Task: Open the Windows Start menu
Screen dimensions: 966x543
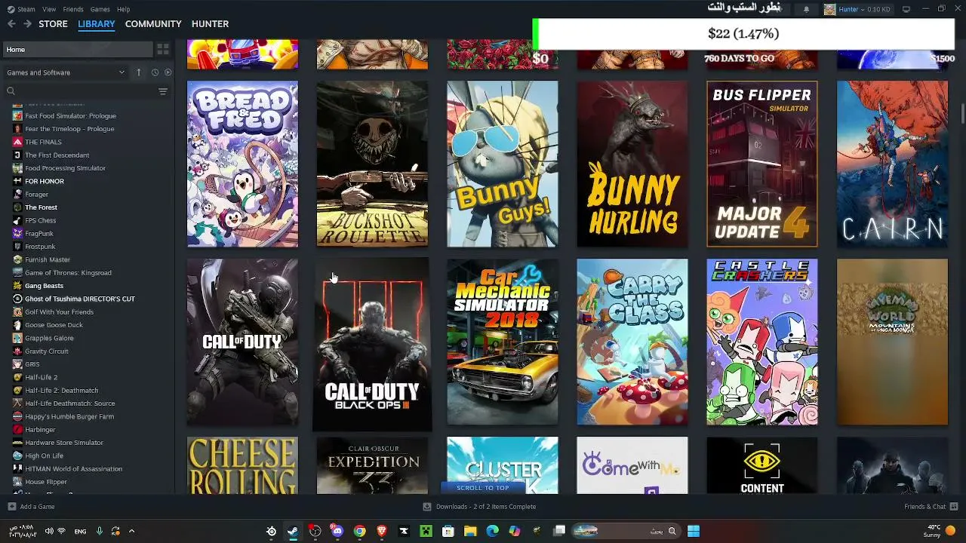Action: (x=694, y=531)
